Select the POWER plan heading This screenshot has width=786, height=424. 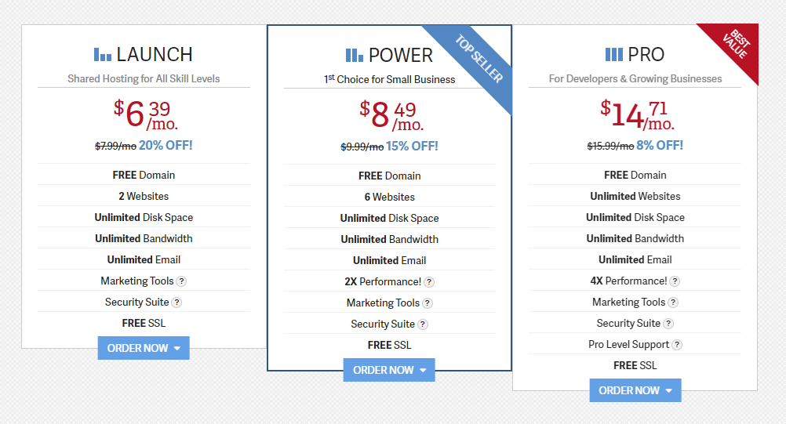pyautogui.click(x=401, y=55)
